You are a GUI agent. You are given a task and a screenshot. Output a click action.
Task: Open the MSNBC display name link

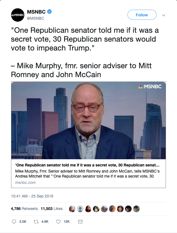(36, 12)
